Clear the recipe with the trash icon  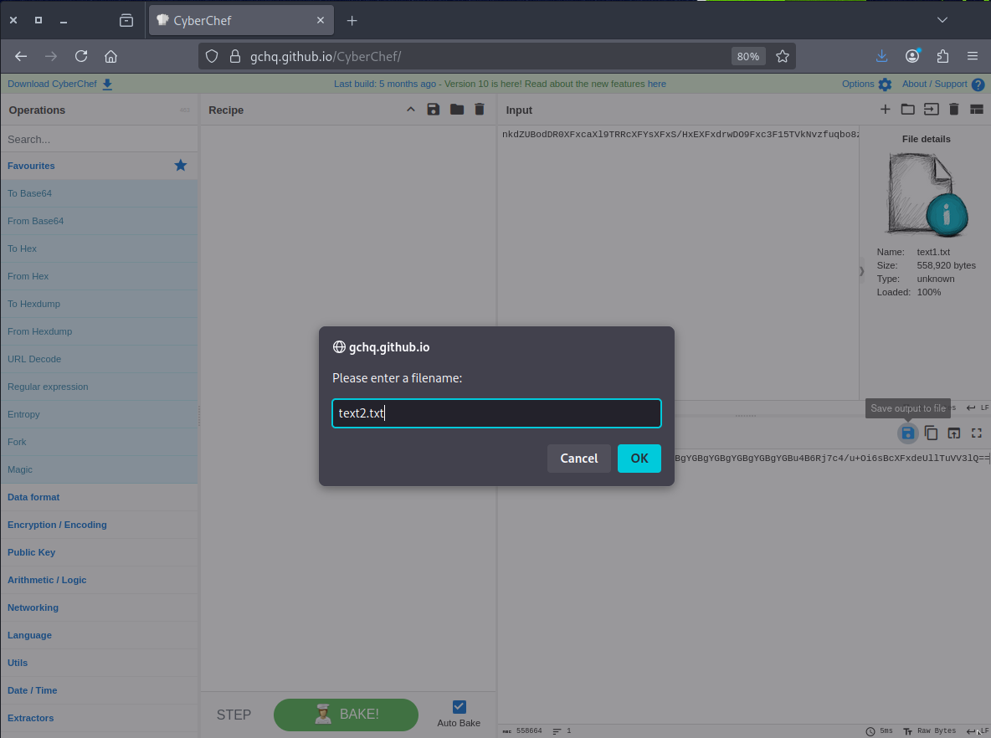pyautogui.click(x=479, y=110)
